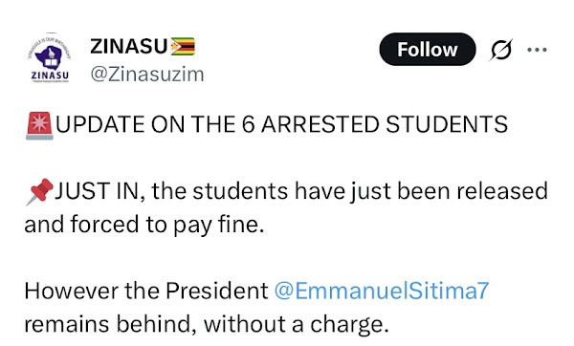Click the word 'STUDENTS' in the headline
Screen dimensions: 574x346
(447, 124)
